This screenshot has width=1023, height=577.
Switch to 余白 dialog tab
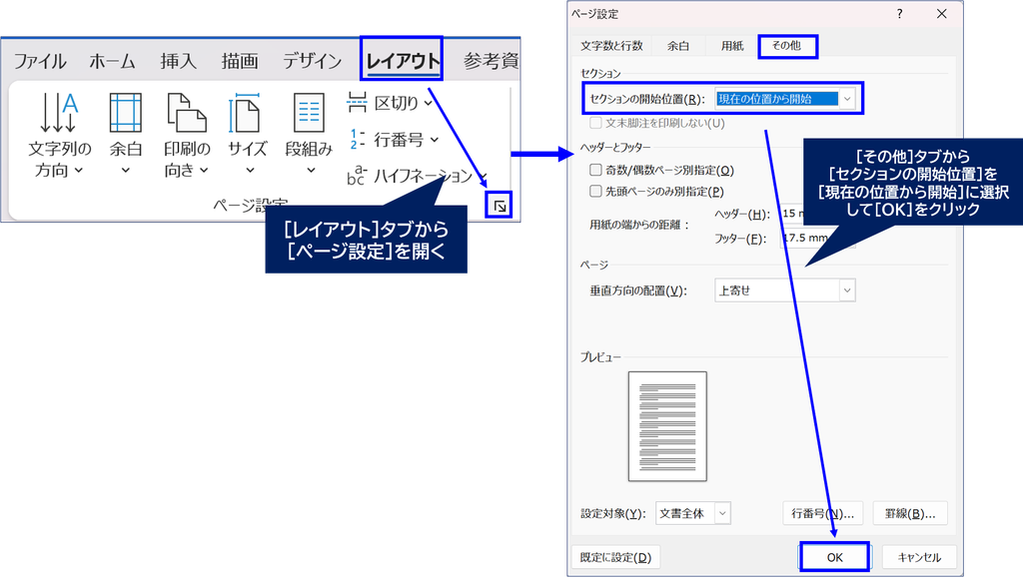pyautogui.click(x=678, y=46)
